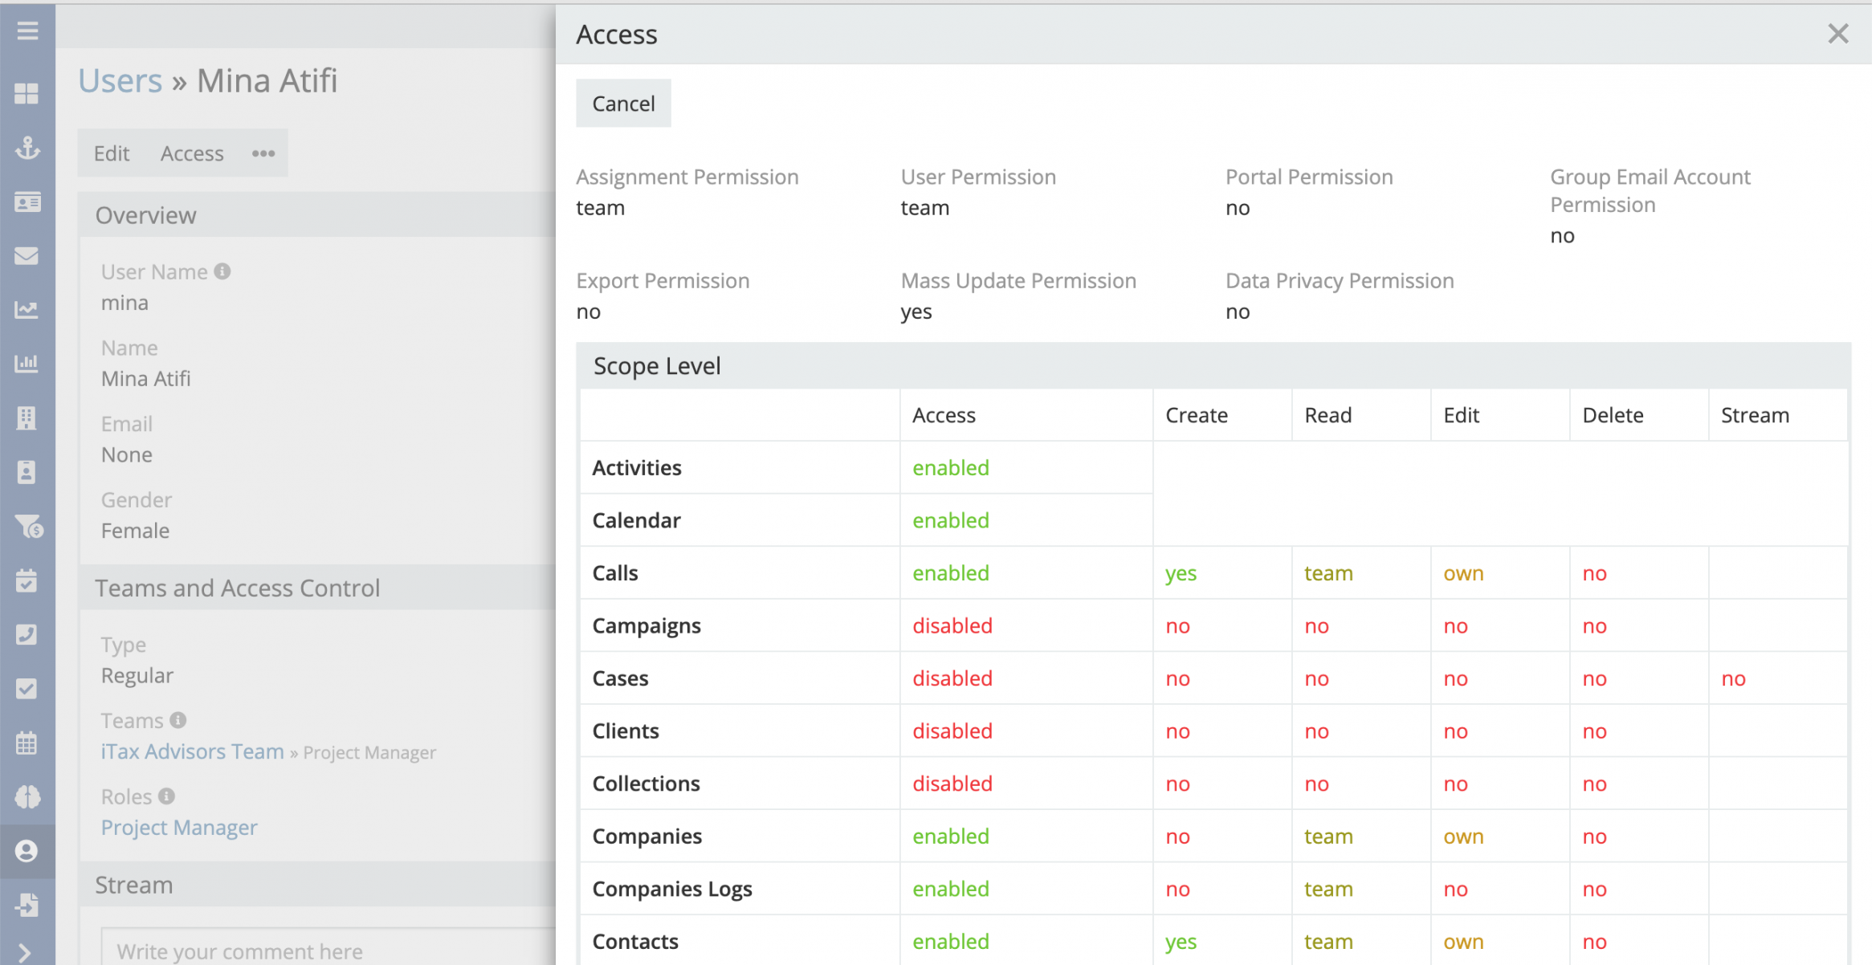Select the Access menu item
The image size is (1872, 965).
tap(192, 153)
